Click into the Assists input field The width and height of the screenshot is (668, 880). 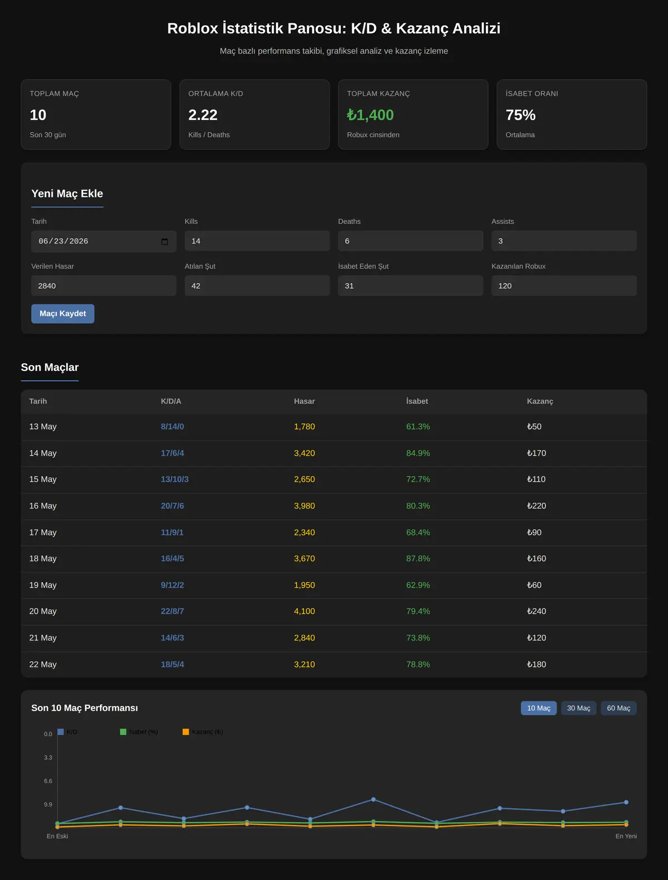point(564,241)
